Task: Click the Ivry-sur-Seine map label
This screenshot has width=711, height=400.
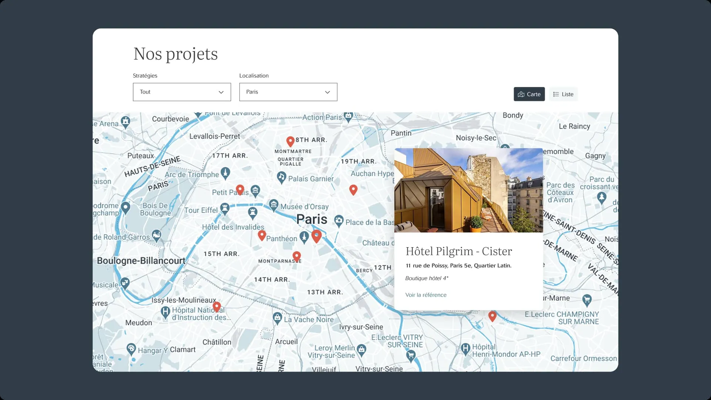Action: [x=361, y=327]
